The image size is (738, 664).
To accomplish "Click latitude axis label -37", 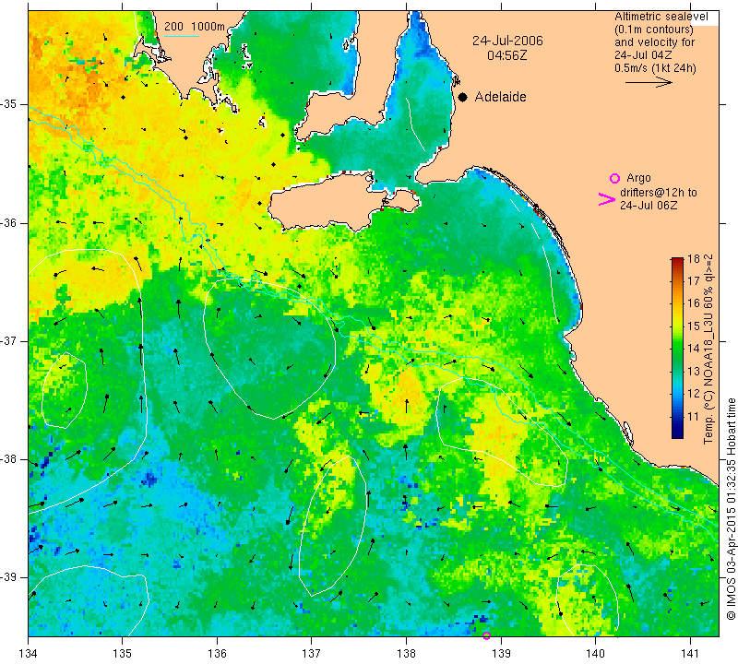I will [x=8, y=340].
